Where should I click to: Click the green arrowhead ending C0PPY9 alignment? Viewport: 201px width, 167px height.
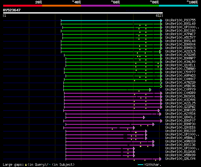(x=150, y=90)
